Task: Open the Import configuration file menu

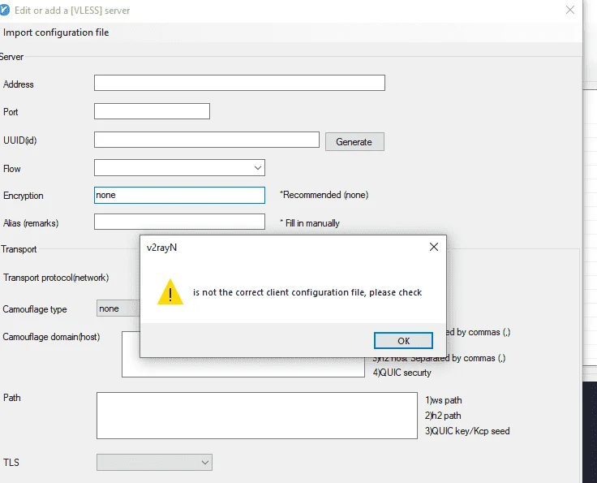Action: (56, 32)
